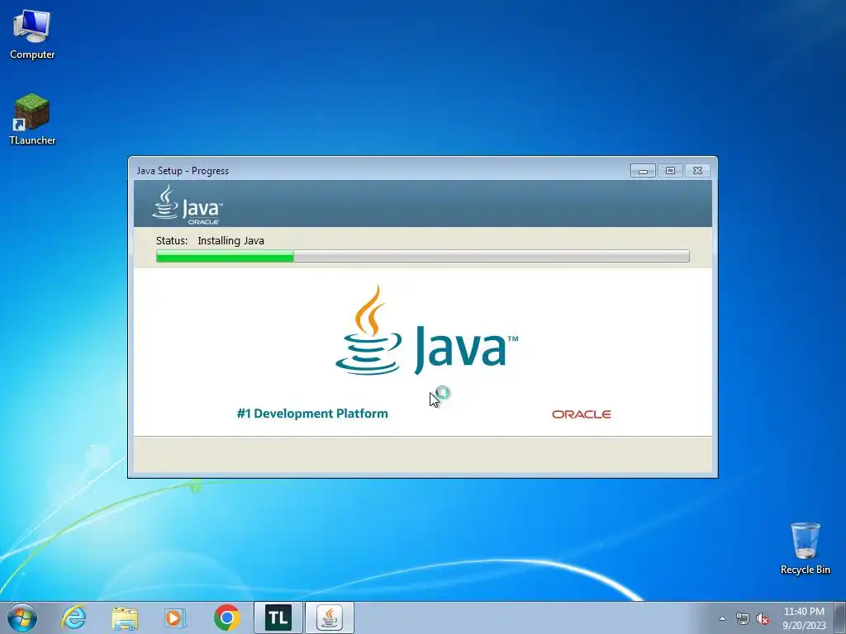This screenshot has height=634, width=846.
Task: Open the clock showing 11:40 PM
Action: [804, 617]
